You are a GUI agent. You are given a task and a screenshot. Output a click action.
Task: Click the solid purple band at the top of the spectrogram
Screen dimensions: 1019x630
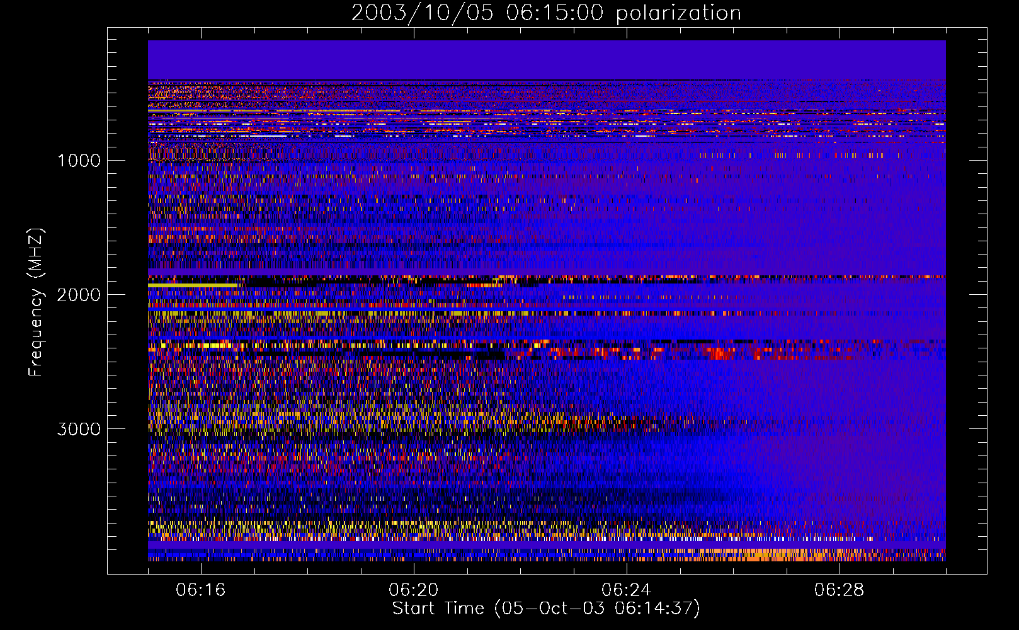point(547,60)
